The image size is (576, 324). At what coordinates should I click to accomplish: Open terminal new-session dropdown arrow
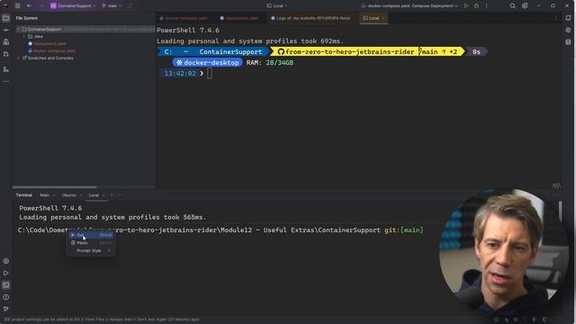pyautogui.click(x=120, y=195)
